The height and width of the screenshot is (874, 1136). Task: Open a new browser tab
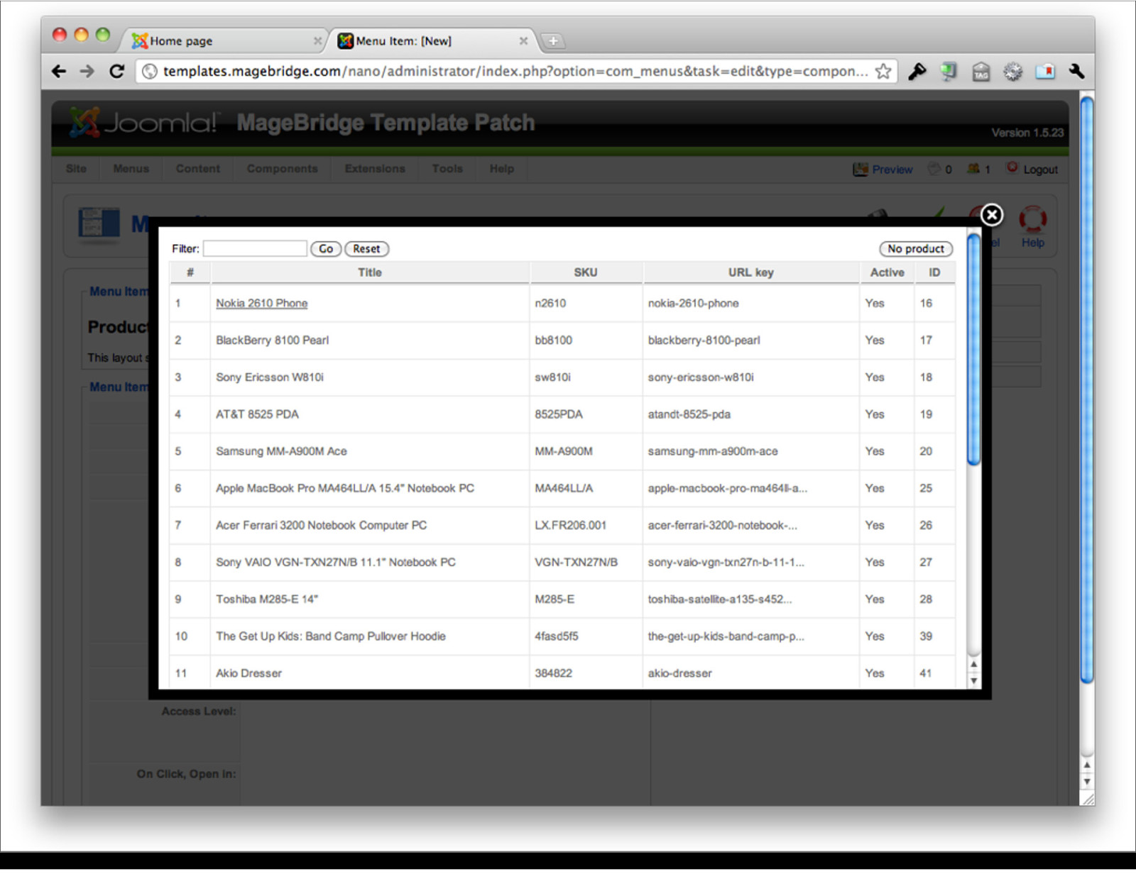552,41
